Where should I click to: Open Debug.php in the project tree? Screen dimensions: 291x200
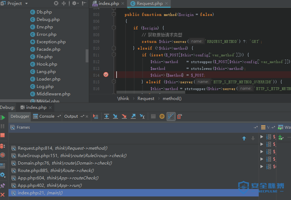[48, 20]
